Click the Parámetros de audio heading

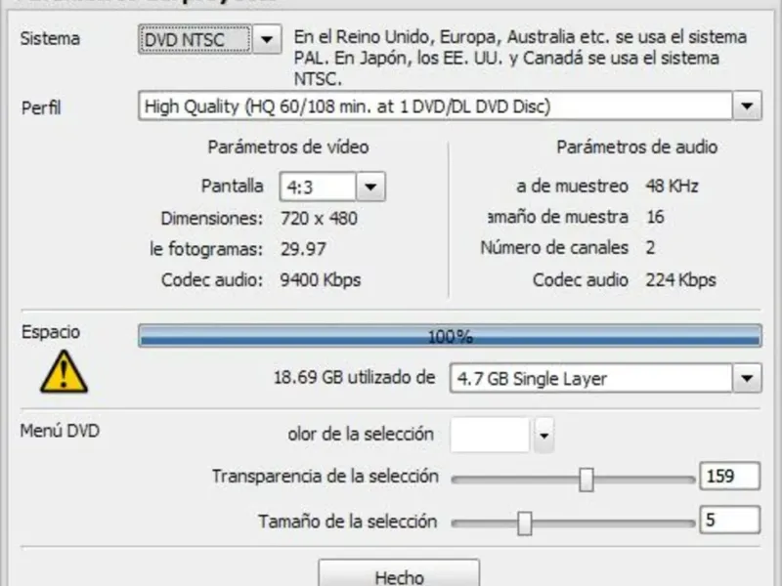[x=637, y=147]
